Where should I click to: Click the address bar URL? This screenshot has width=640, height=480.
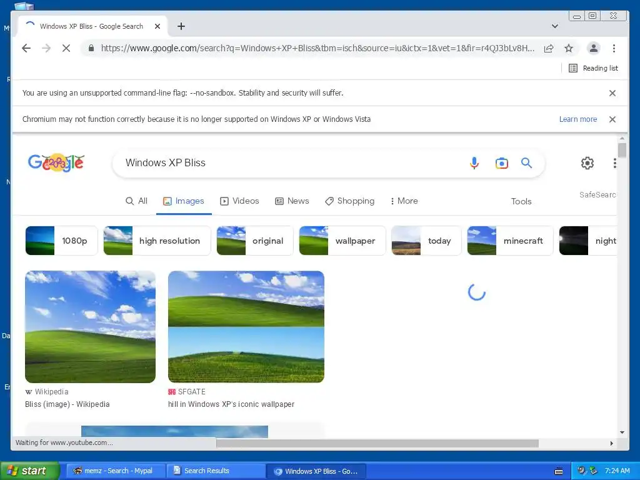click(317, 48)
